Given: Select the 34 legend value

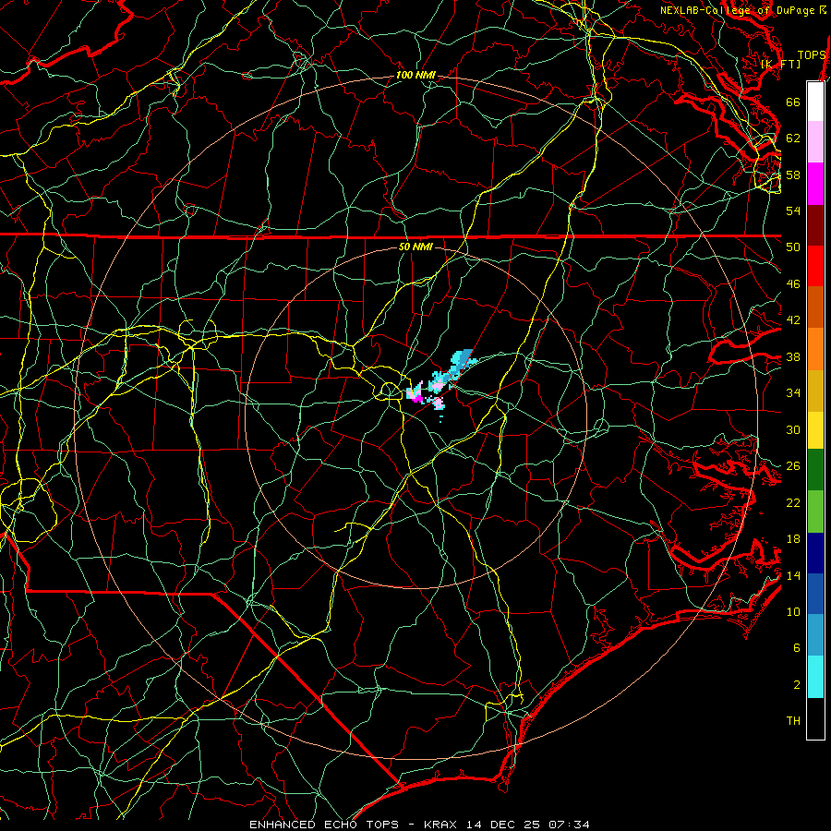Looking at the screenshot, I should click(x=793, y=393).
